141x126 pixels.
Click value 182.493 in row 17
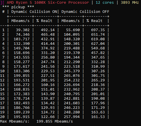22,103
